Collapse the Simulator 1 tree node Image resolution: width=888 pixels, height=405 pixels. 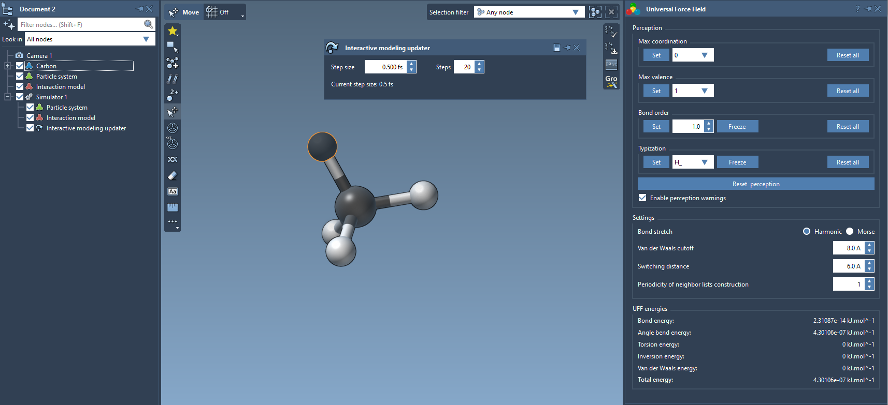point(8,97)
